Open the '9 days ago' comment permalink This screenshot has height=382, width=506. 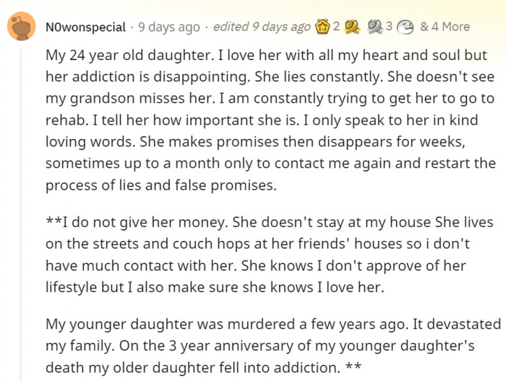(168, 27)
